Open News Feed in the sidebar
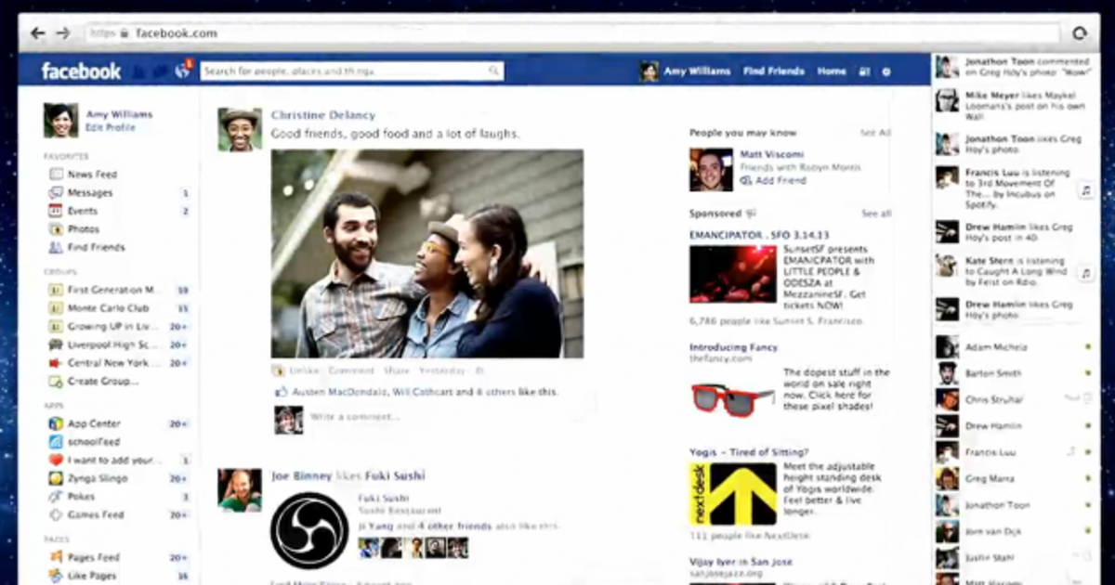 tap(92, 175)
